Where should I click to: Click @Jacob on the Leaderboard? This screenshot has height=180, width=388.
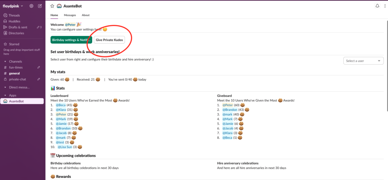[x=61, y=133]
